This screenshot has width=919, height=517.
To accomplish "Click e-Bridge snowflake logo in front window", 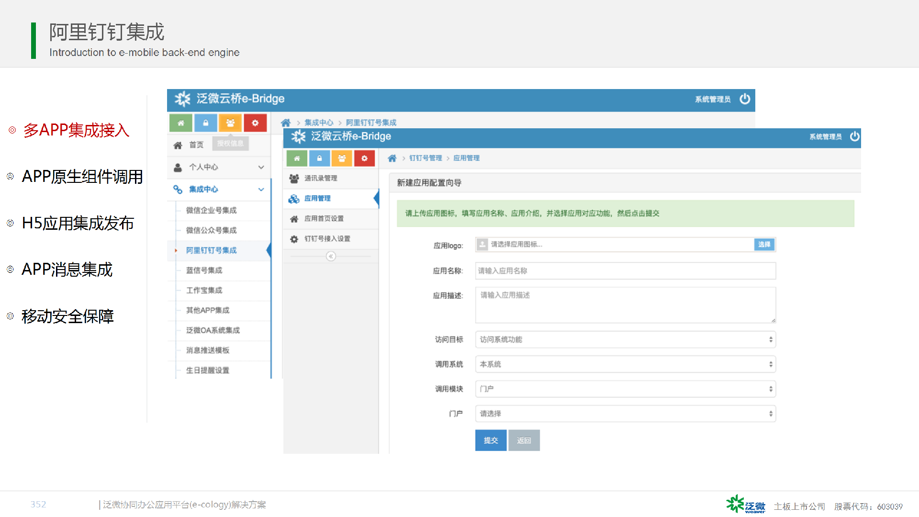I will click(x=299, y=136).
